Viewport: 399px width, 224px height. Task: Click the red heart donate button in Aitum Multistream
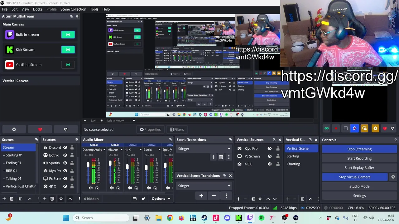point(40,129)
